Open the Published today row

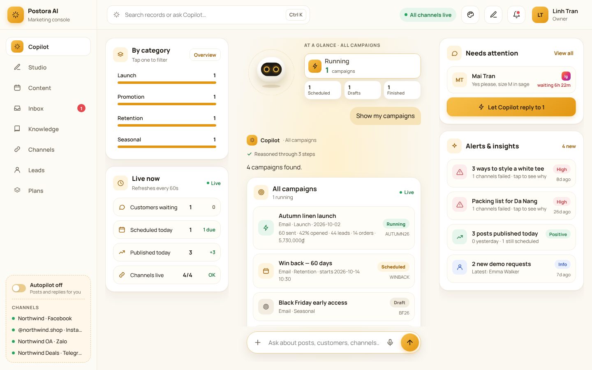(166, 252)
